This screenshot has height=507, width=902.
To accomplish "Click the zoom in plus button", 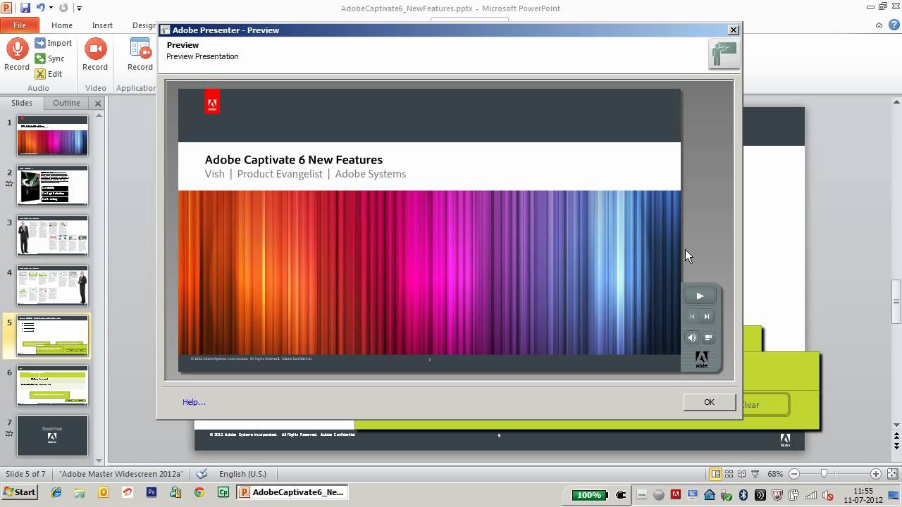I will (875, 474).
